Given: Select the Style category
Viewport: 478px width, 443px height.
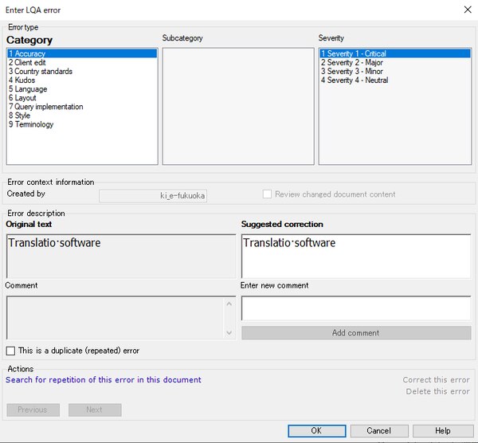Looking at the screenshot, I should pos(22,116).
